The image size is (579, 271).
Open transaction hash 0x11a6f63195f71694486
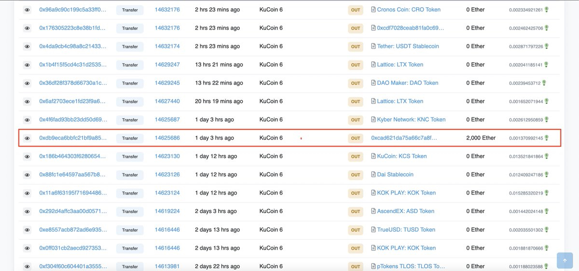(73, 193)
